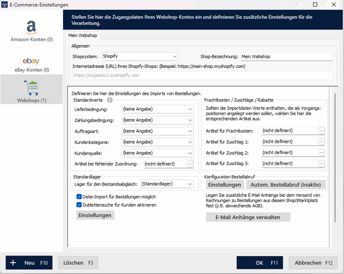Click the Shop-Bezeichnung text field
Viewport: 344px width, 274px height.
point(286,57)
